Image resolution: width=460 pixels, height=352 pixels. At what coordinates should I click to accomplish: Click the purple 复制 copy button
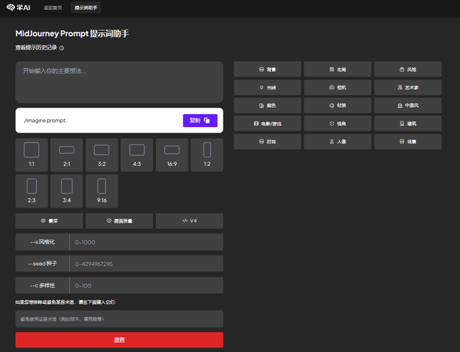200,121
